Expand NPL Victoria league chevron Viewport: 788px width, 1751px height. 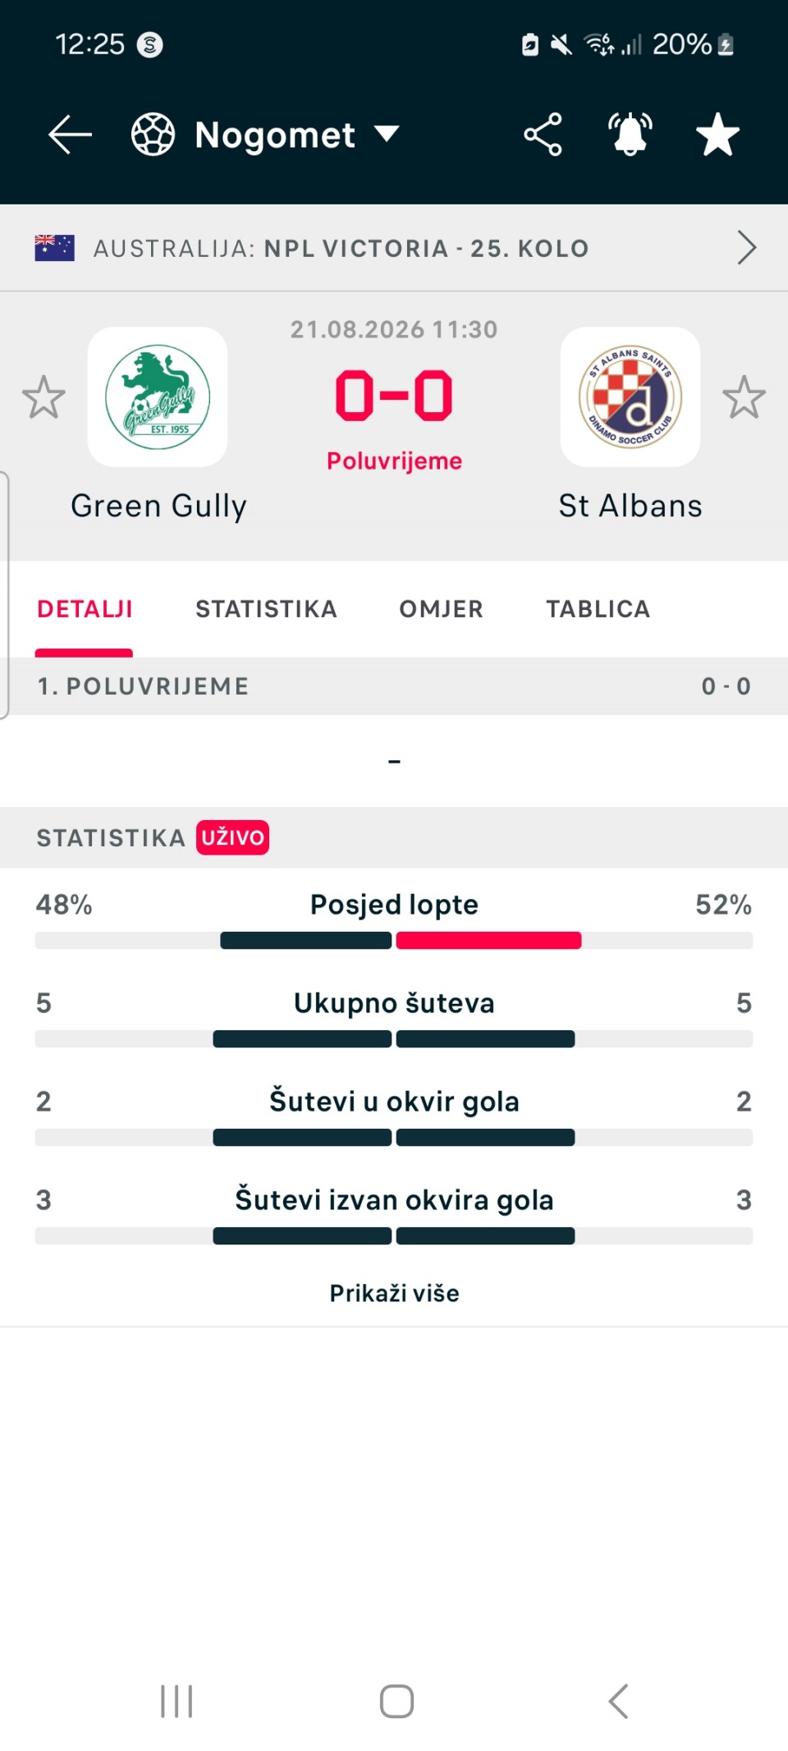746,248
